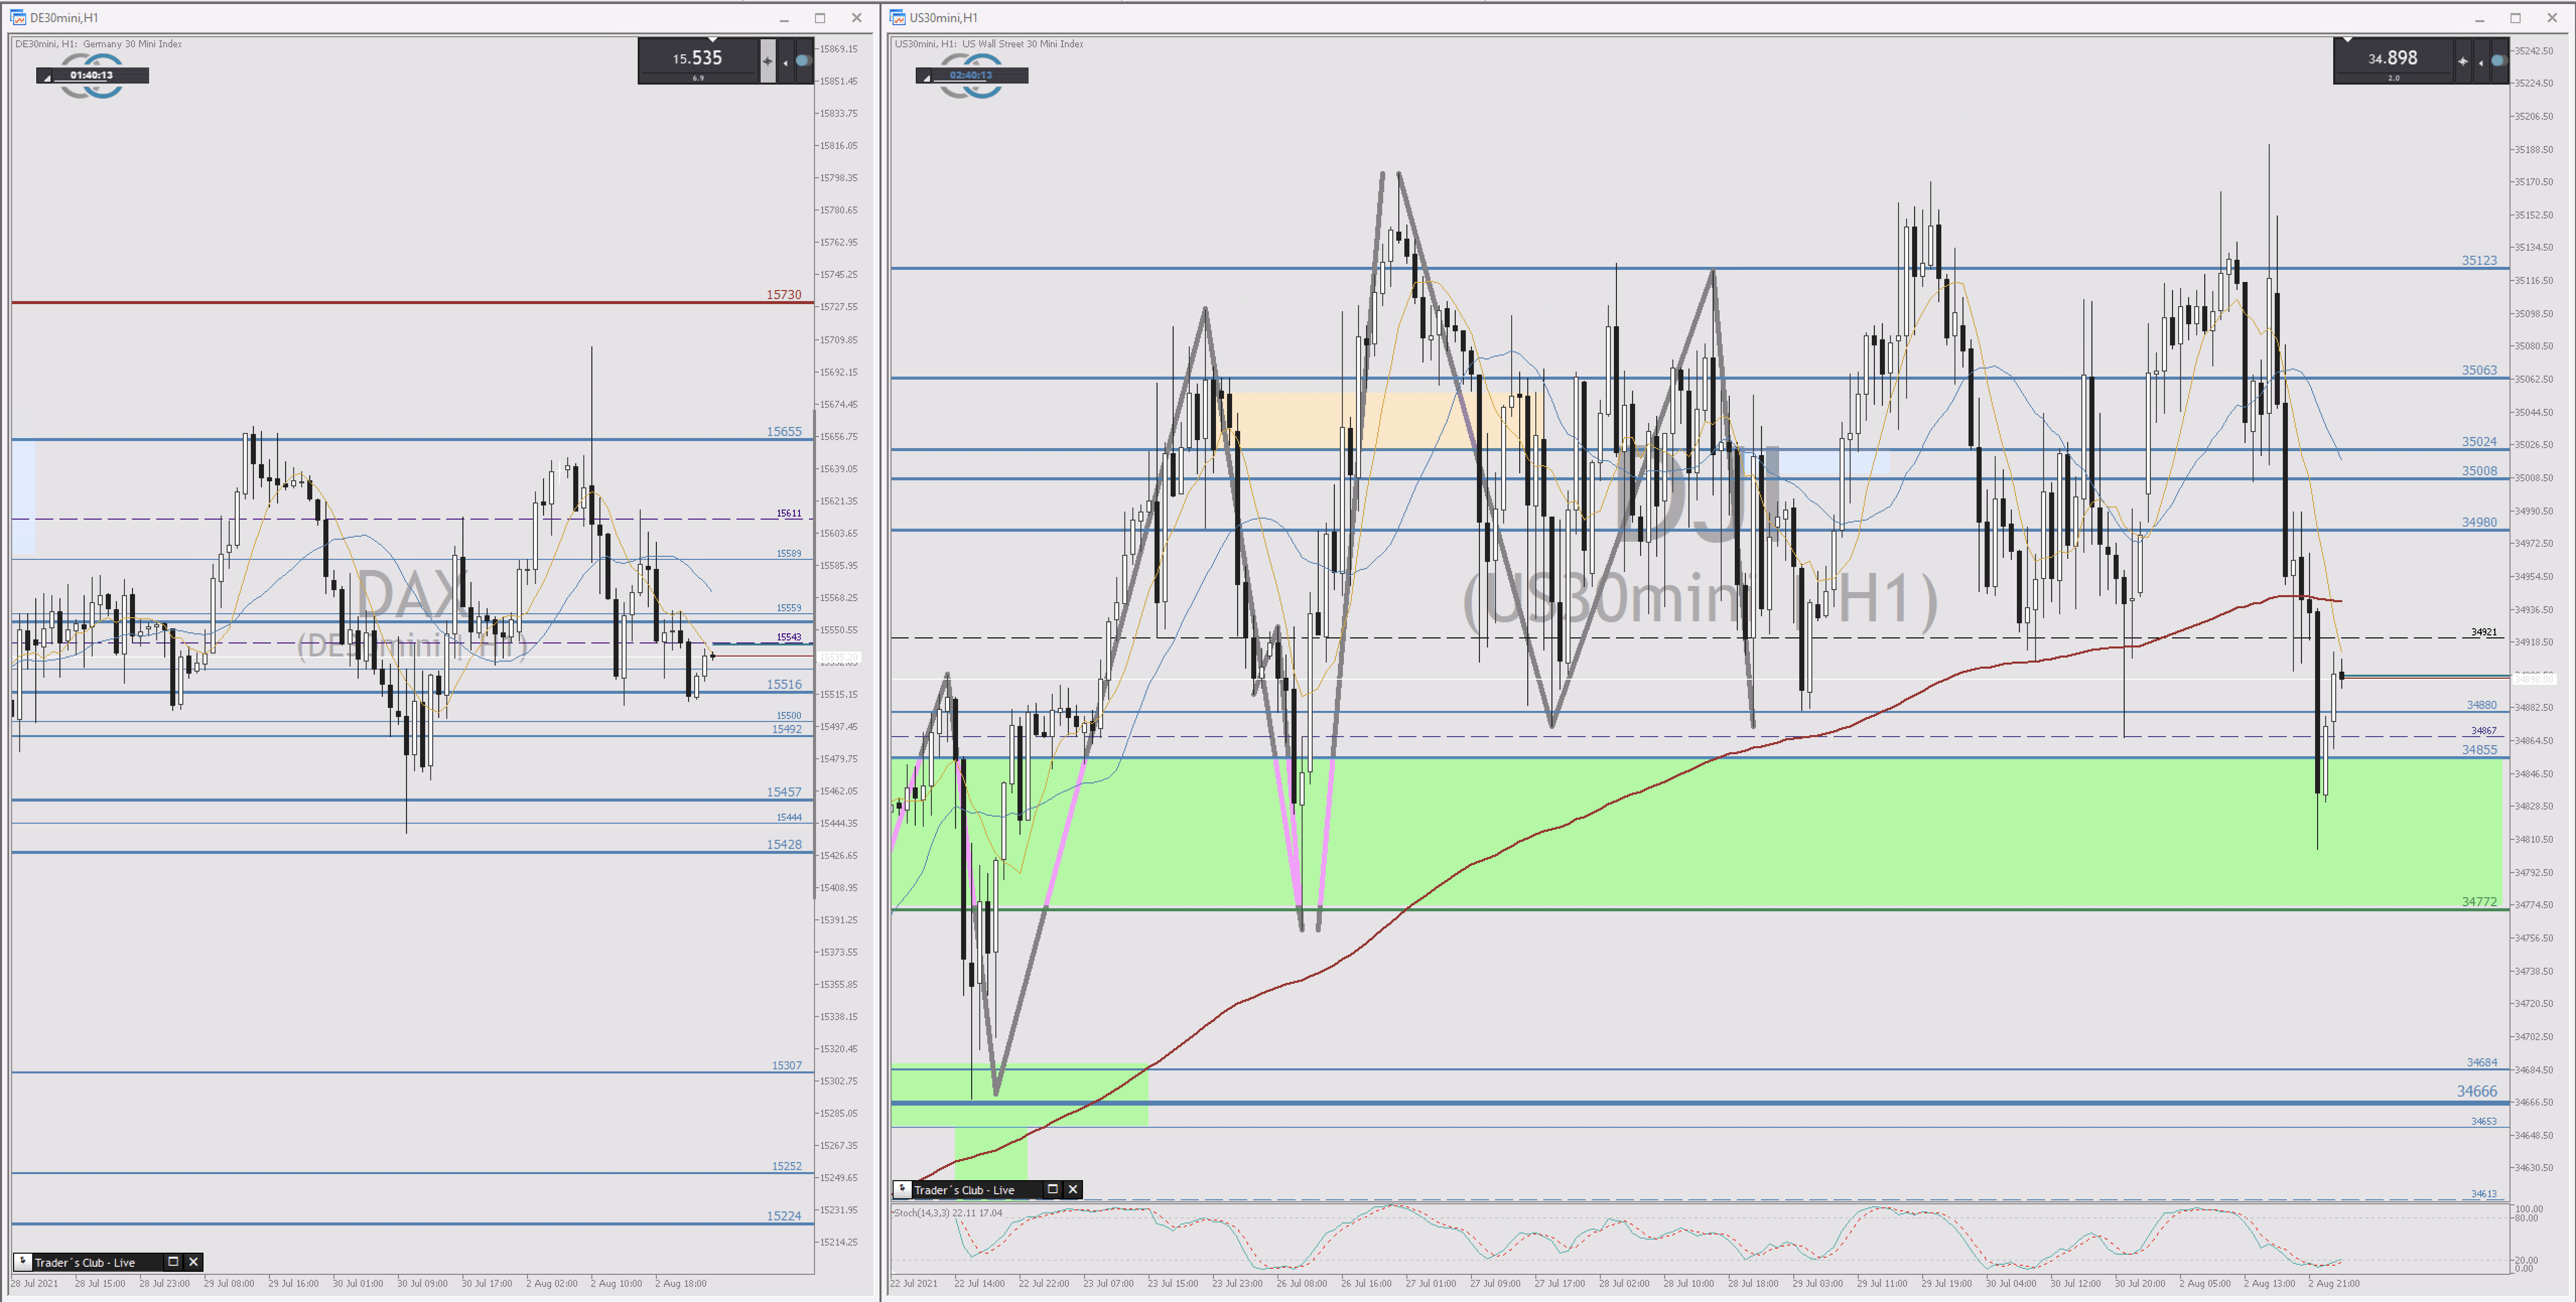
Task: Click 15869.15 on DE30mini price scale
Action: pos(839,48)
